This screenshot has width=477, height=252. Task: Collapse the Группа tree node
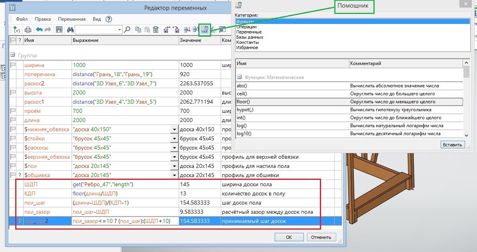point(13,55)
